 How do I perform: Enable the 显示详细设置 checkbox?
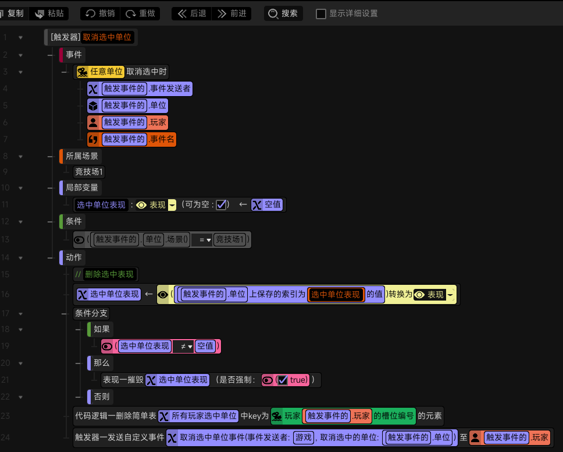pos(320,14)
